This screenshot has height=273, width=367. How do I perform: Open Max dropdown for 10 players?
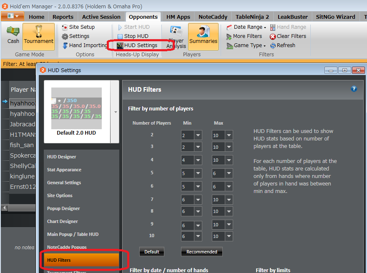click(229, 236)
